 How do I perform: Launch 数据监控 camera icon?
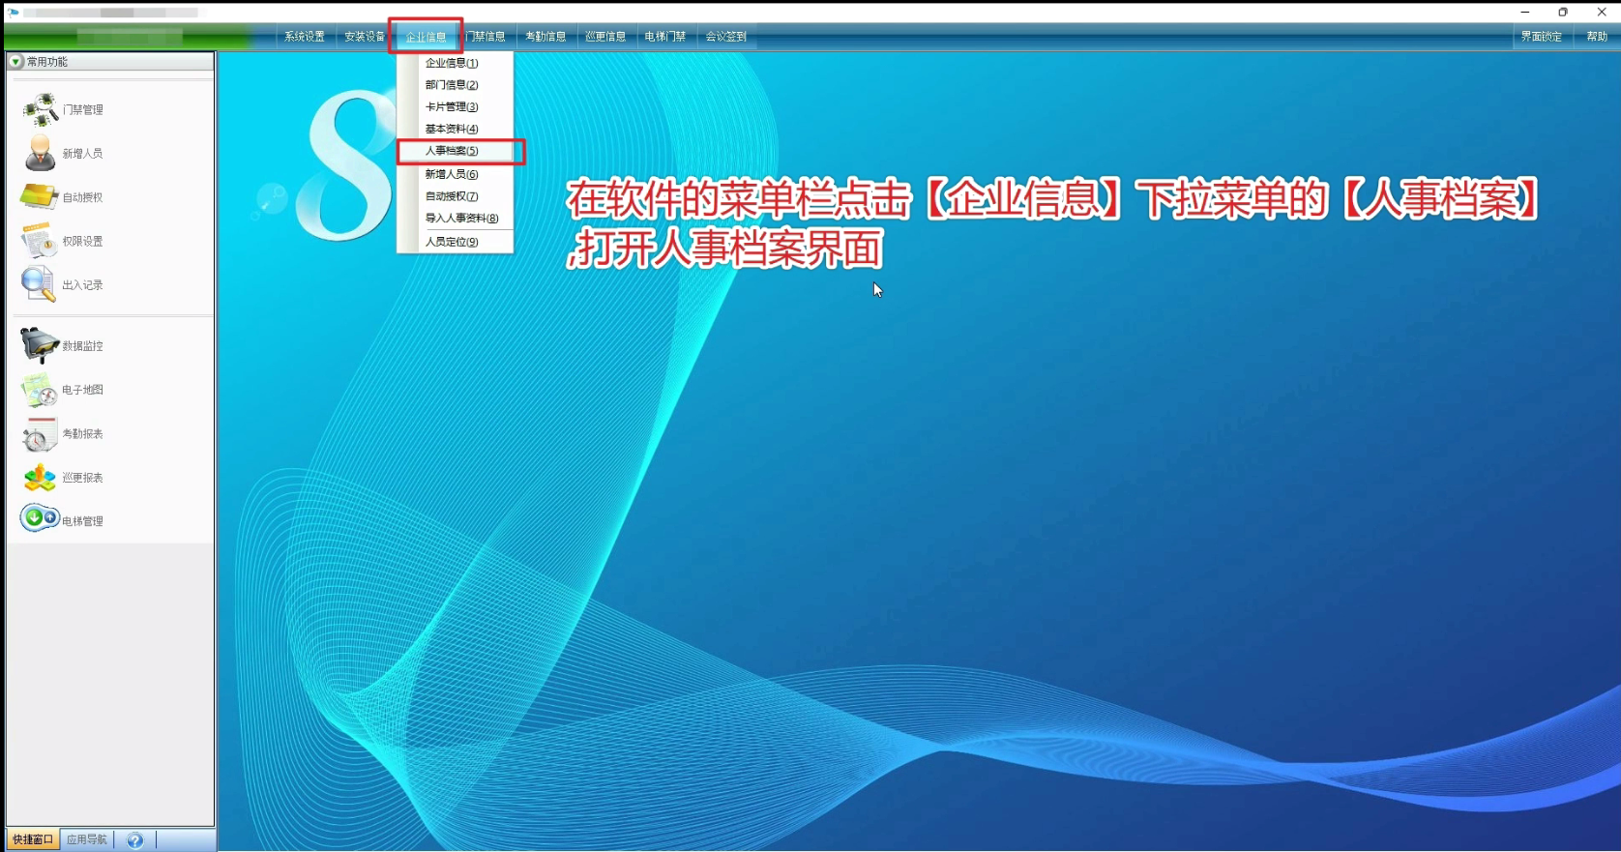(x=40, y=345)
